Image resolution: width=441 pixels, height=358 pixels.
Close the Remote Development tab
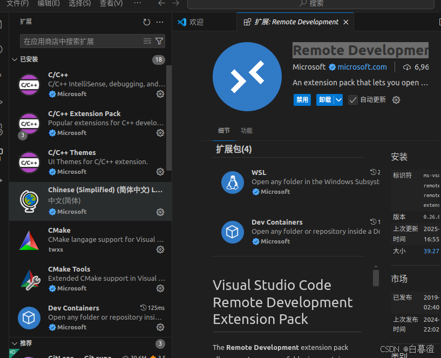coord(346,22)
